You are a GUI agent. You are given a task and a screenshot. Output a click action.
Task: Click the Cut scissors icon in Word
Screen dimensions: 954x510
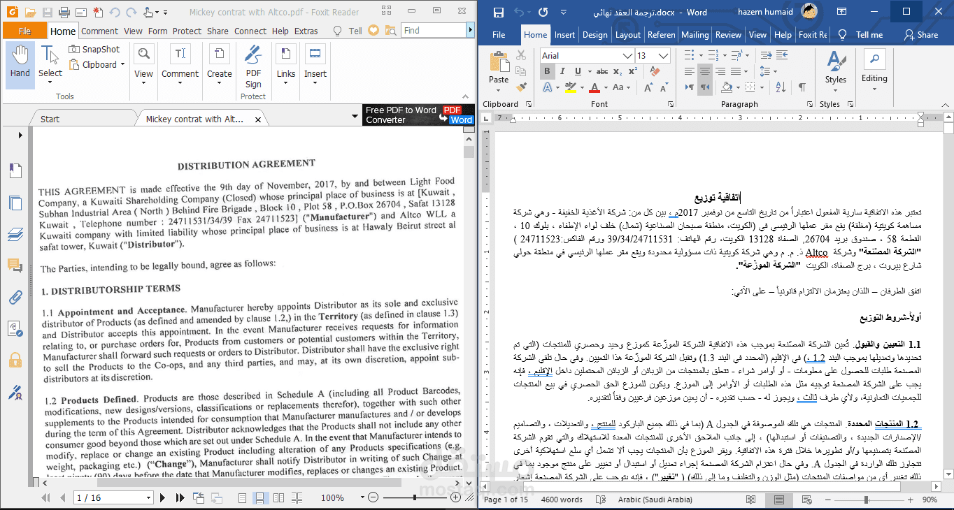click(522, 56)
